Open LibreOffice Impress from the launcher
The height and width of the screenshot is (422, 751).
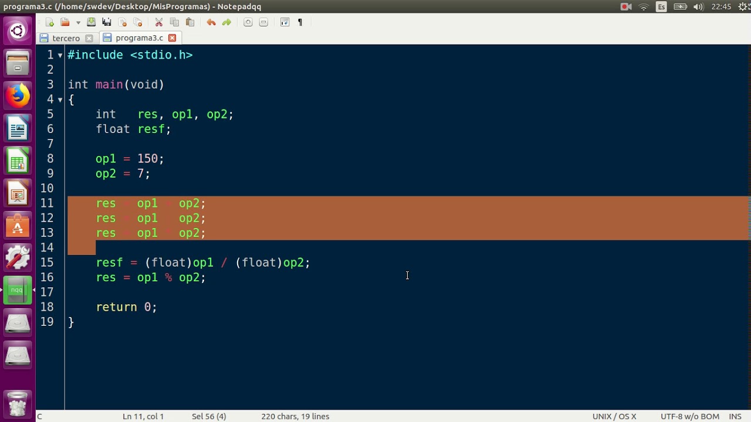[x=18, y=193]
